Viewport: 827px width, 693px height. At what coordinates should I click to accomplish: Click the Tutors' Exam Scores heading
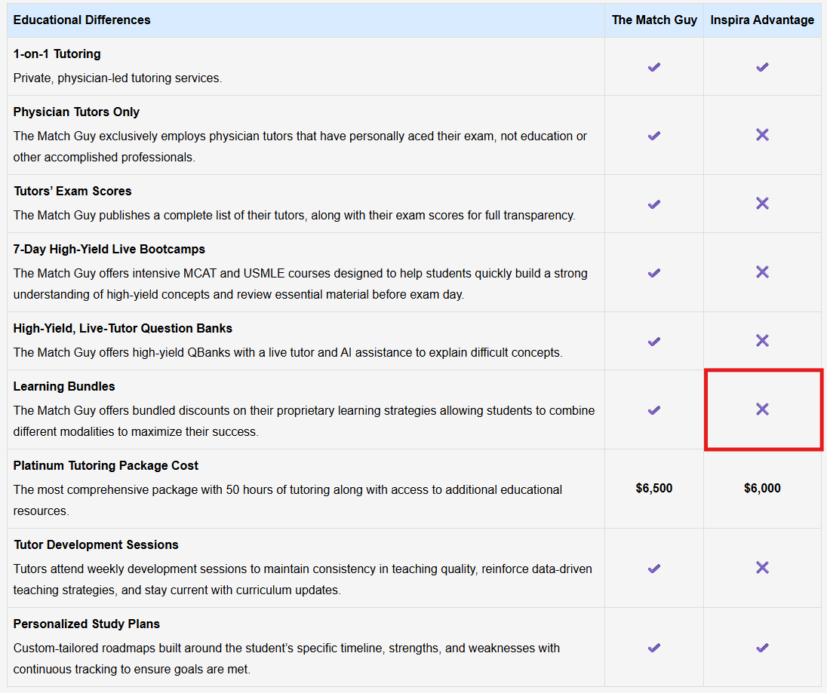(x=72, y=191)
